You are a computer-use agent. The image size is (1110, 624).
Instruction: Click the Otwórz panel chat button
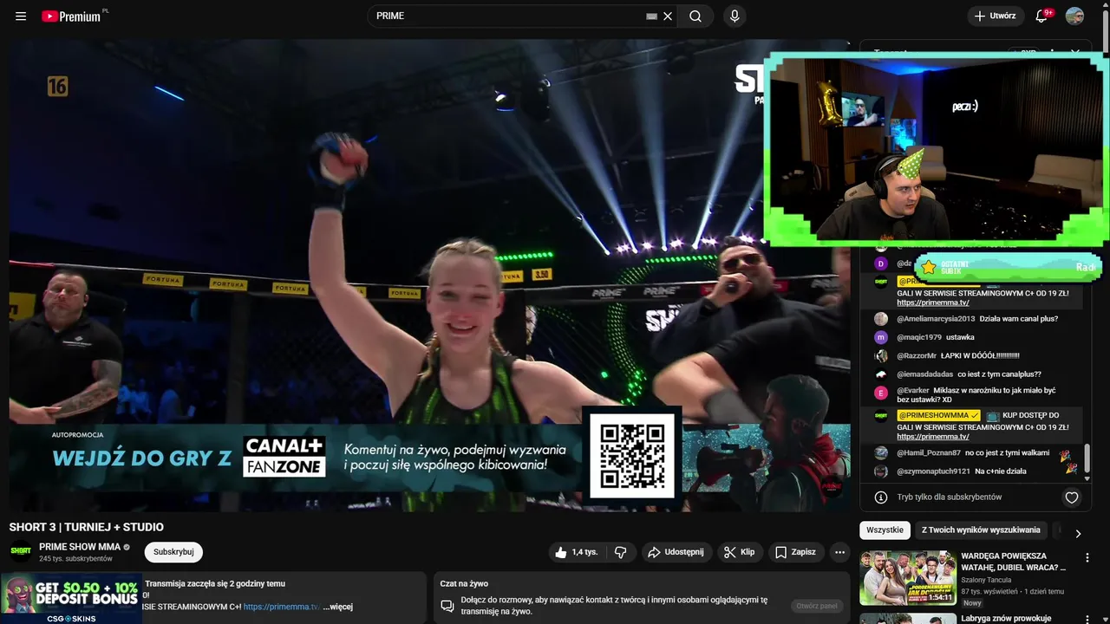pos(815,606)
